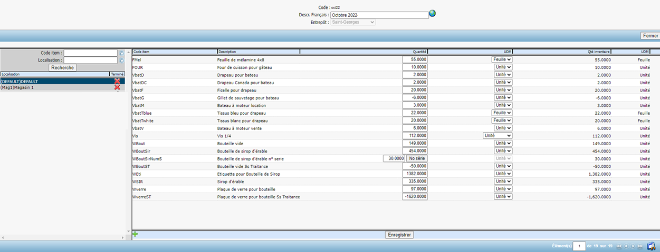Click the green plus add-row icon
The image size is (660, 252).
[x=136, y=234]
